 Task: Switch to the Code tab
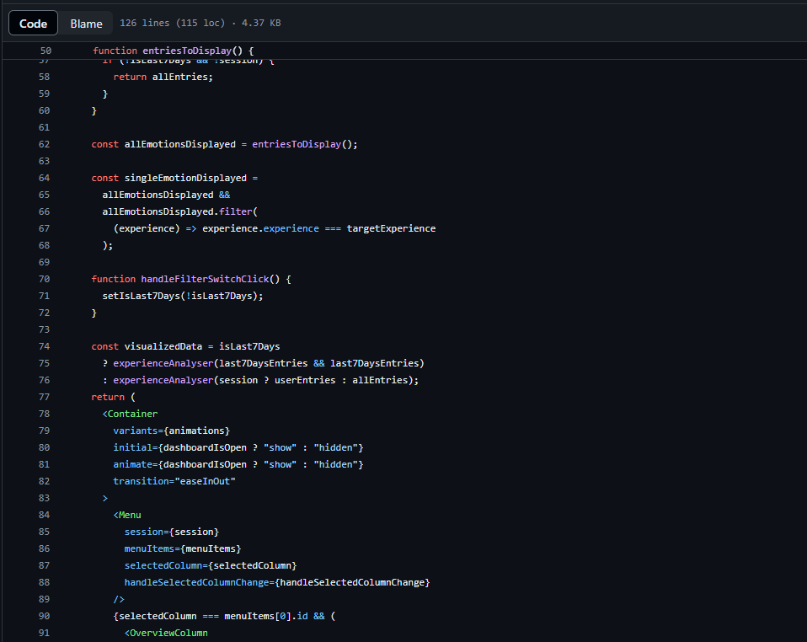coord(33,24)
